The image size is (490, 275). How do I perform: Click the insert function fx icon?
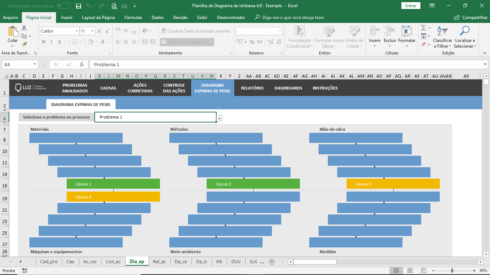click(x=82, y=64)
